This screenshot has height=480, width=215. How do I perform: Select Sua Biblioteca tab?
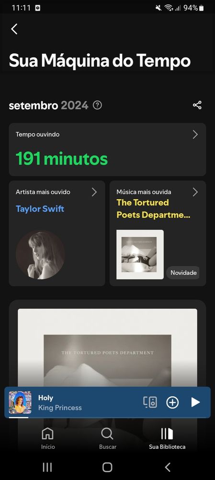tap(167, 438)
